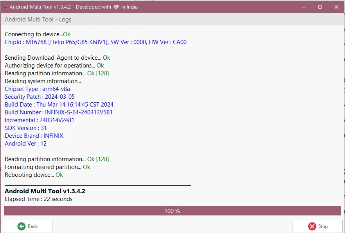Click 'Sending Download-Agent to device...' line
The height and width of the screenshot is (233, 345).
pyautogui.click(x=57, y=57)
